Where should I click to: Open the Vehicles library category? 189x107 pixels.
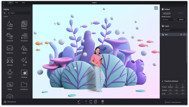pos(10,62)
